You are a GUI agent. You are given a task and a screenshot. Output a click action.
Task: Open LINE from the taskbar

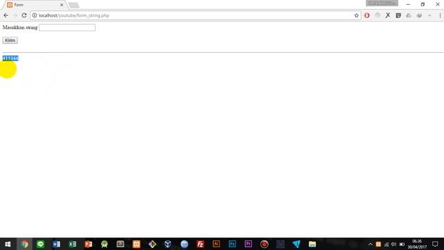pyautogui.click(x=40, y=244)
